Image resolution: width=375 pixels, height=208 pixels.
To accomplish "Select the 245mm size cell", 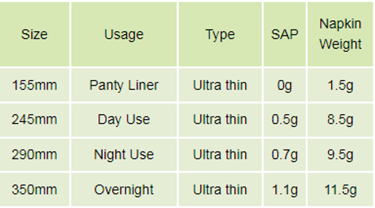I will [x=34, y=120].
